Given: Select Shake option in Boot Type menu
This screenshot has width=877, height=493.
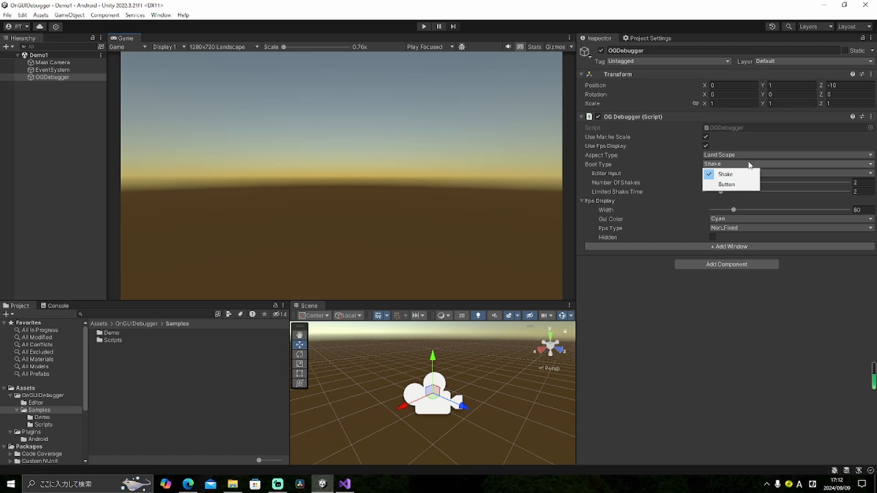Looking at the screenshot, I should [x=731, y=174].
